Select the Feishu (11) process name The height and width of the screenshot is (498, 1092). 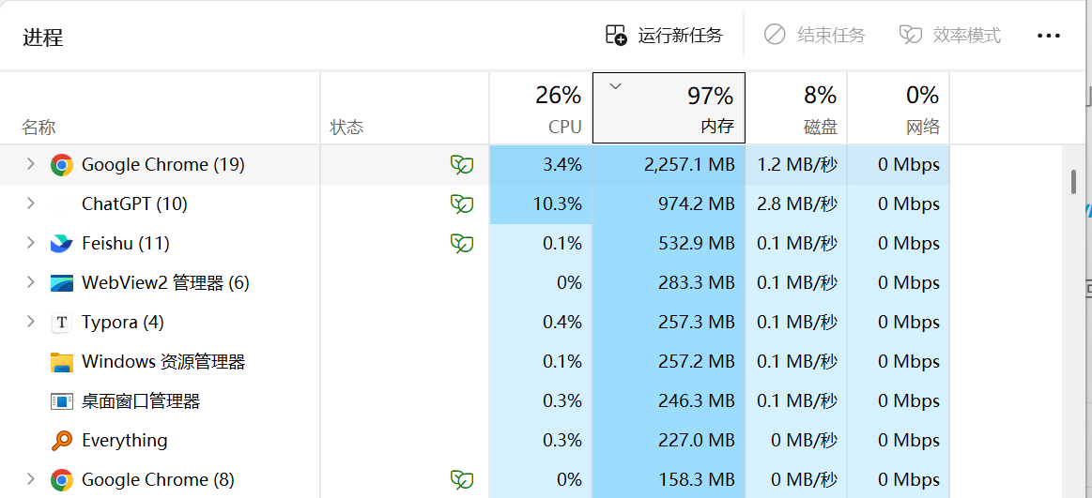(126, 244)
